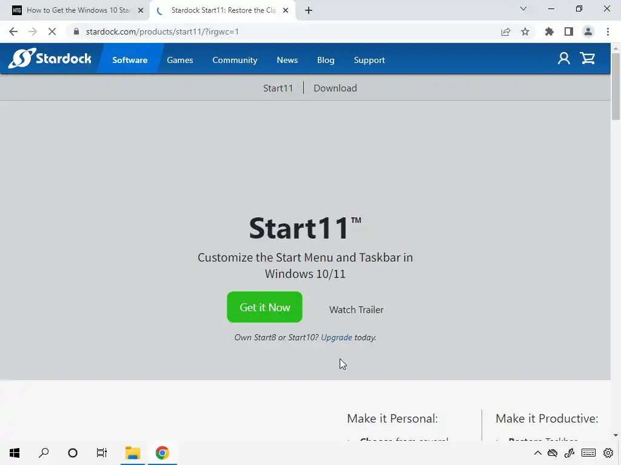Toggle the Chrome side panel icon

click(x=569, y=31)
